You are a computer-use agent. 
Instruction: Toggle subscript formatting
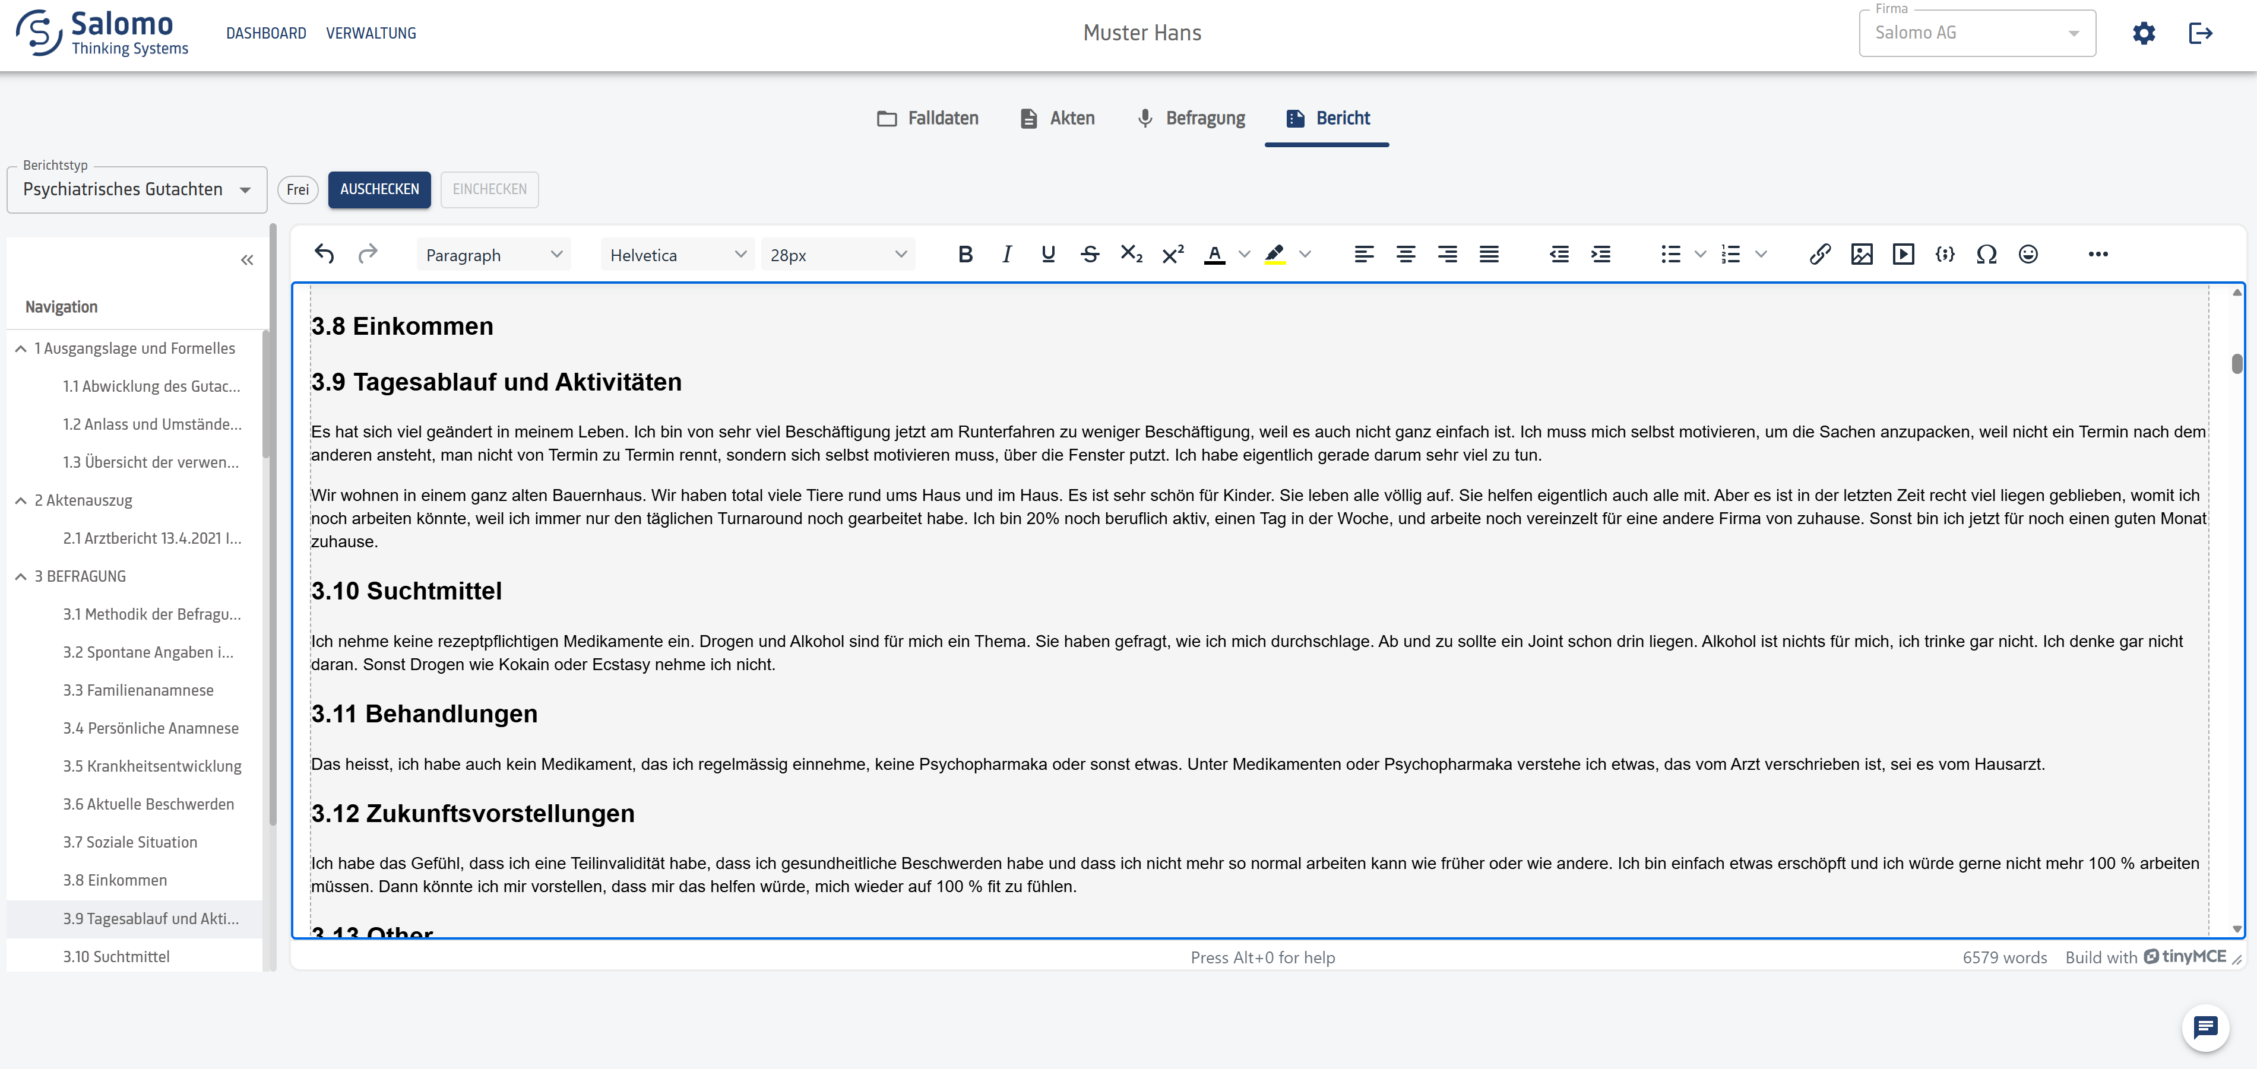tap(1131, 254)
